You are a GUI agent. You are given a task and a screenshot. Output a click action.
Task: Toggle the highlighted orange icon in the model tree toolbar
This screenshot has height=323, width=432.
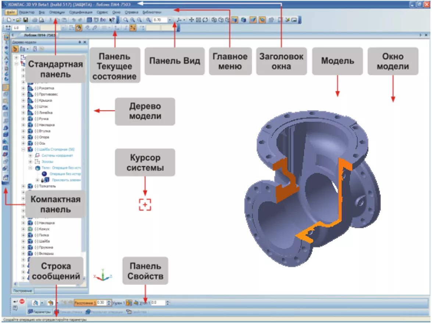[x=15, y=49]
